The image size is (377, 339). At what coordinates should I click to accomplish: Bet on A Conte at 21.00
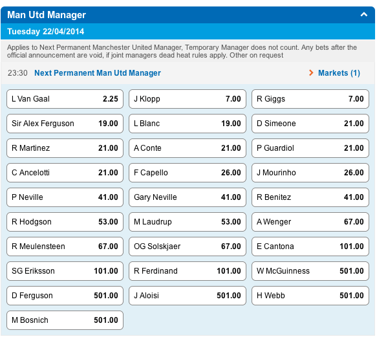click(188, 148)
